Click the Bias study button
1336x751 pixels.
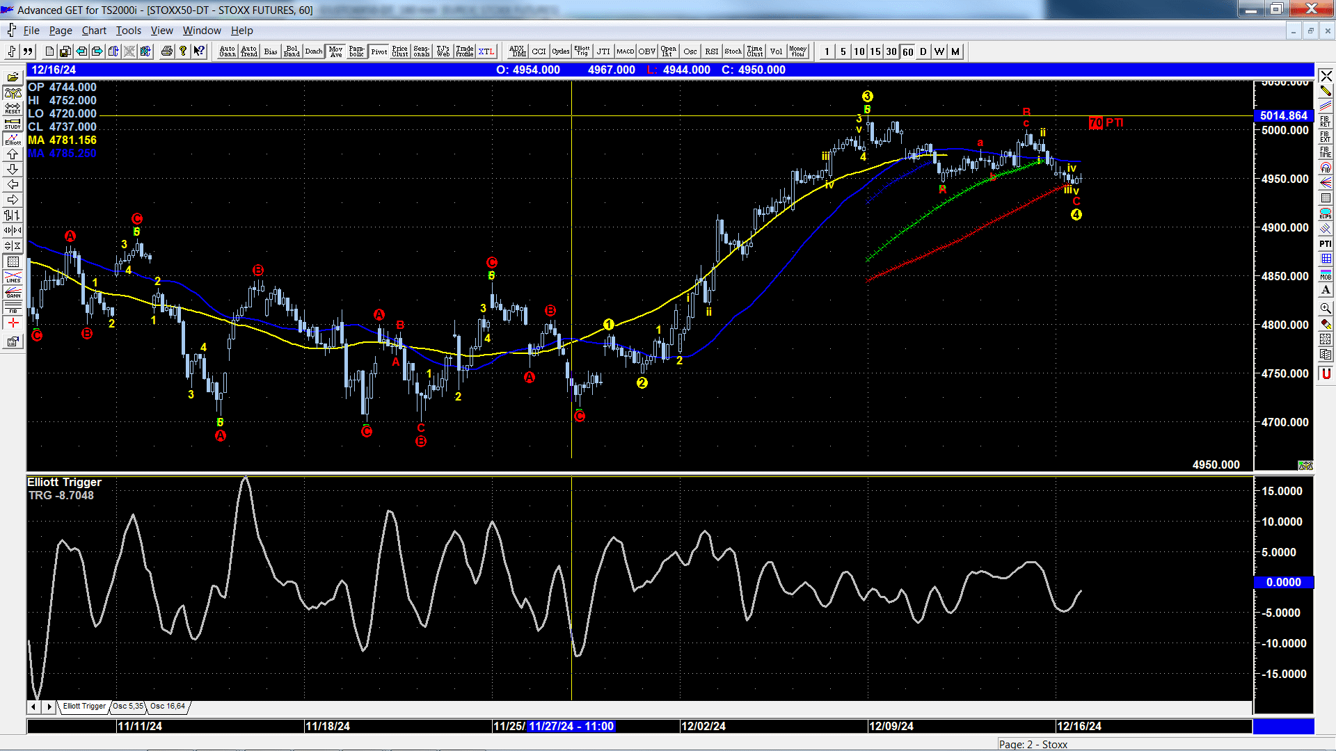pos(271,51)
